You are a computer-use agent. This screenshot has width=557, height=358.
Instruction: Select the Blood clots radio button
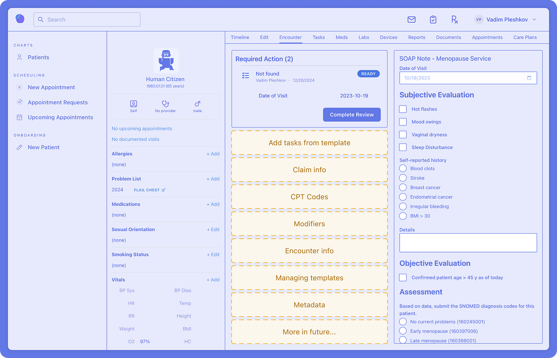click(x=403, y=168)
